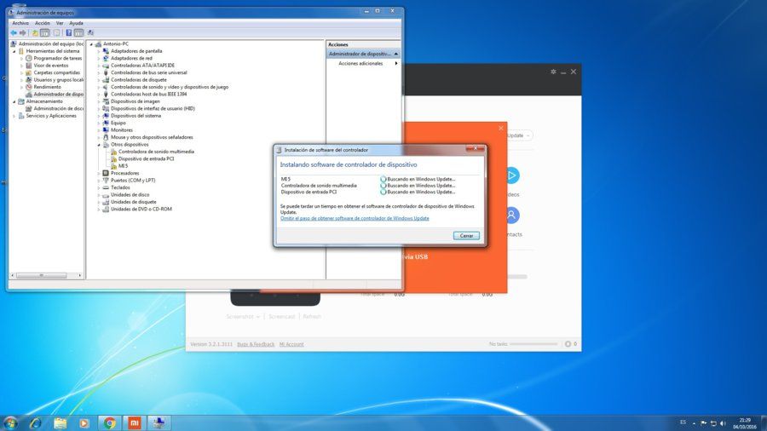
Task: Click the warning icon beside MI 5 device
Action: click(113, 165)
